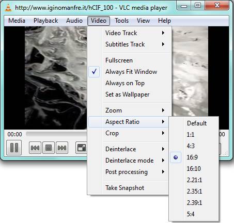Open the Crop submenu
The height and width of the screenshot is (223, 234).
coord(129,133)
